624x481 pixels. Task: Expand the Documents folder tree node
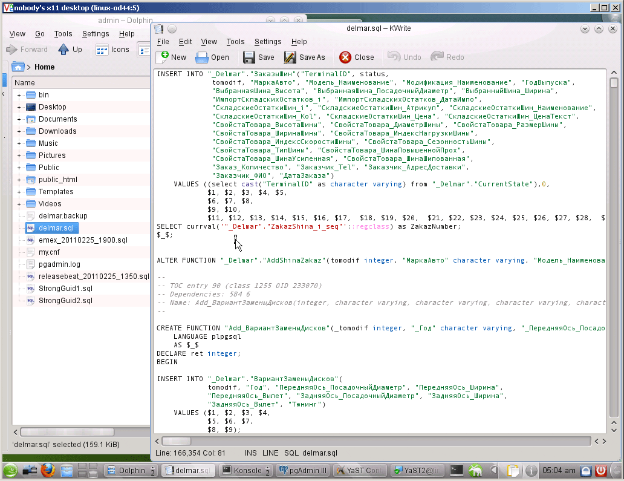19,119
